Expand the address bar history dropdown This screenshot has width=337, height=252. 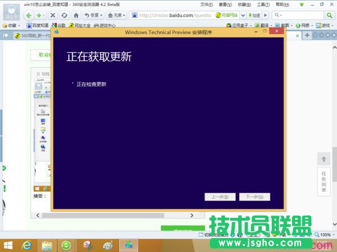(243, 16)
